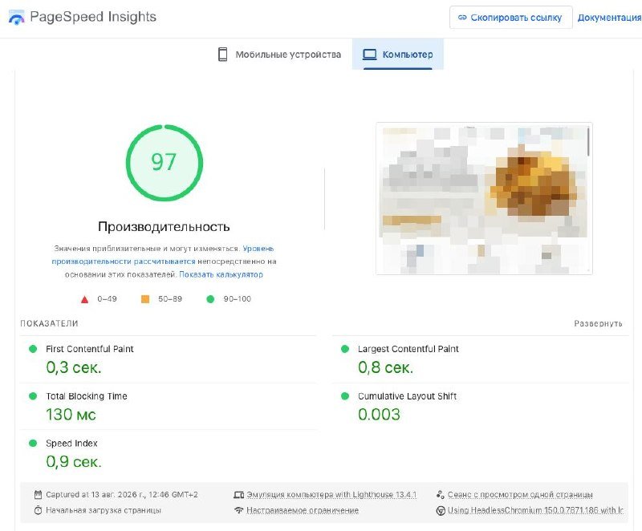Expand the Largest Contentful Paint metric
The height and width of the screenshot is (531, 642).
click(x=480, y=359)
